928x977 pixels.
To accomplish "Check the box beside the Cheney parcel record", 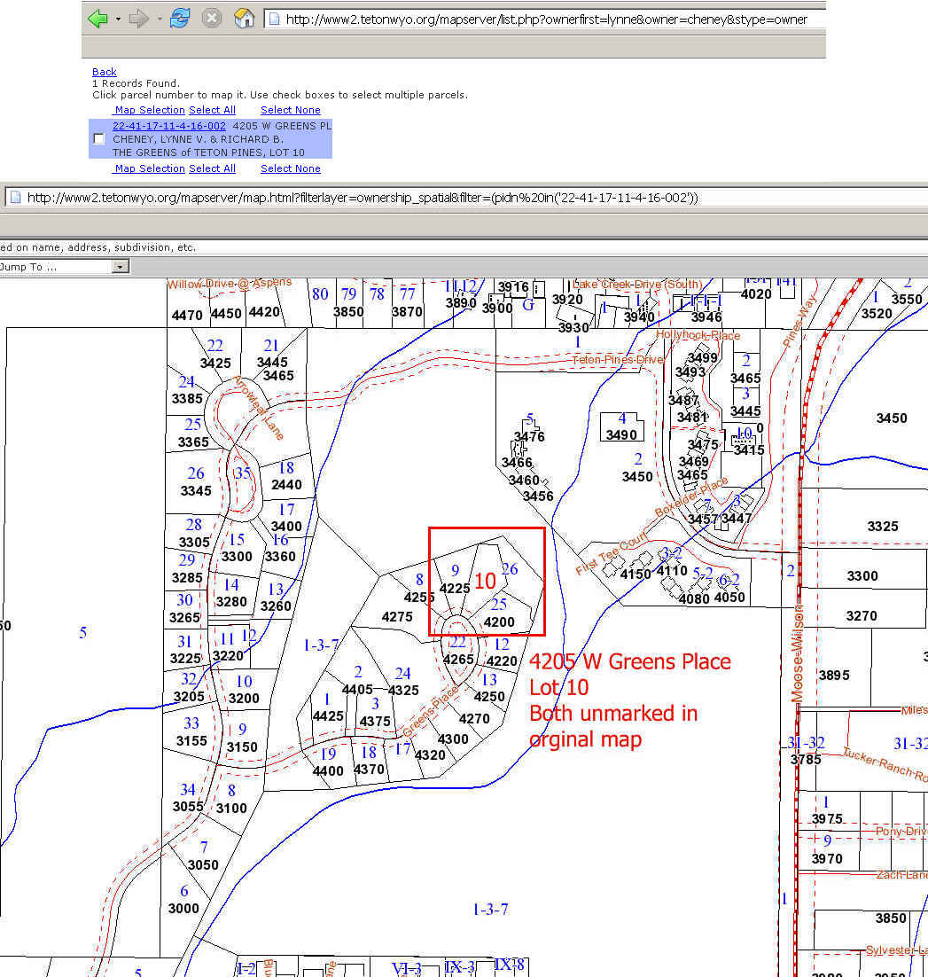I will [x=98, y=139].
